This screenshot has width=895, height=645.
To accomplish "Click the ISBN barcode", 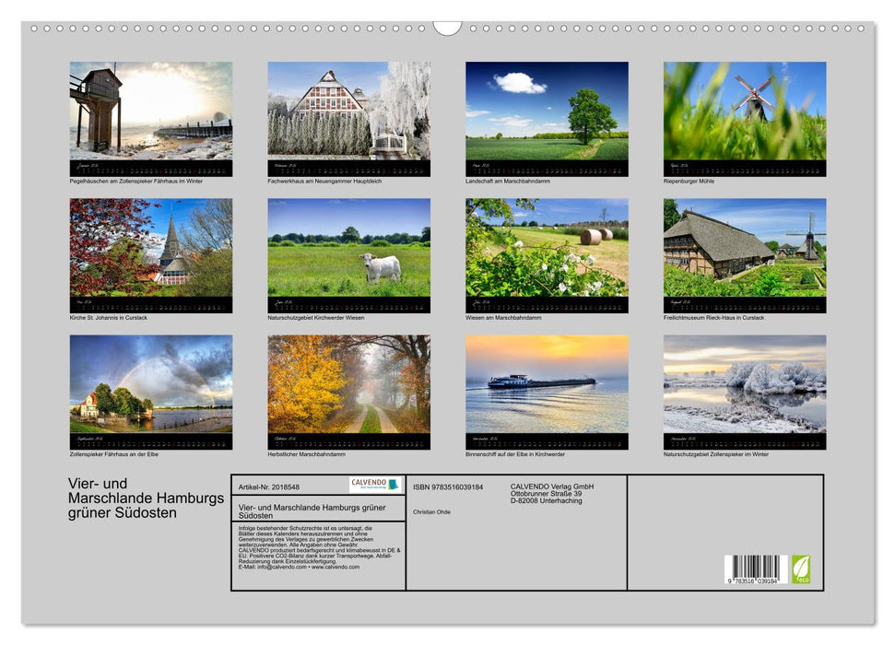I will pos(754,569).
